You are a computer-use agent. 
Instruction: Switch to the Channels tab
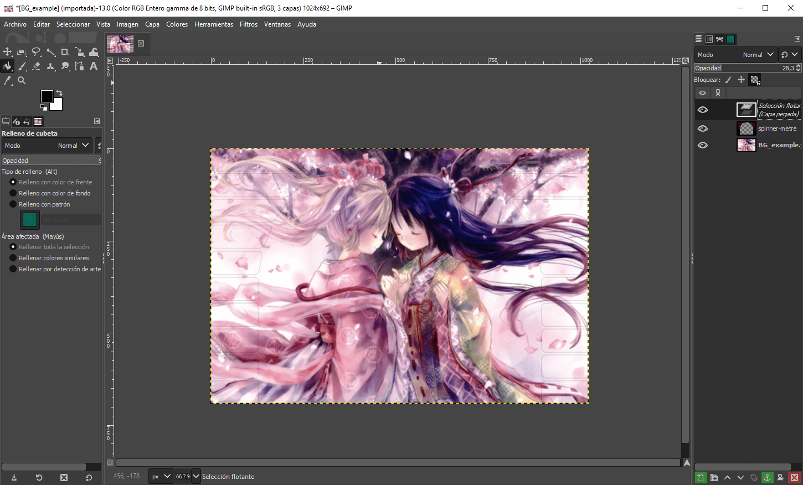coord(709,39)
